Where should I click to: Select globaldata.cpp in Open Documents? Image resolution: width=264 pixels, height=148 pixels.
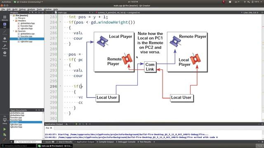point(17,113)
